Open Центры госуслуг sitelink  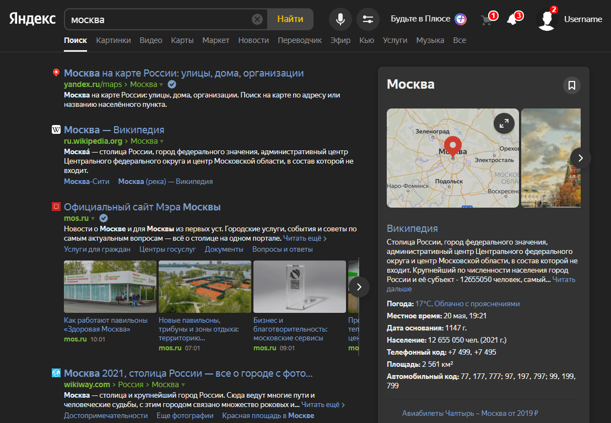click(x=167, y=249)
